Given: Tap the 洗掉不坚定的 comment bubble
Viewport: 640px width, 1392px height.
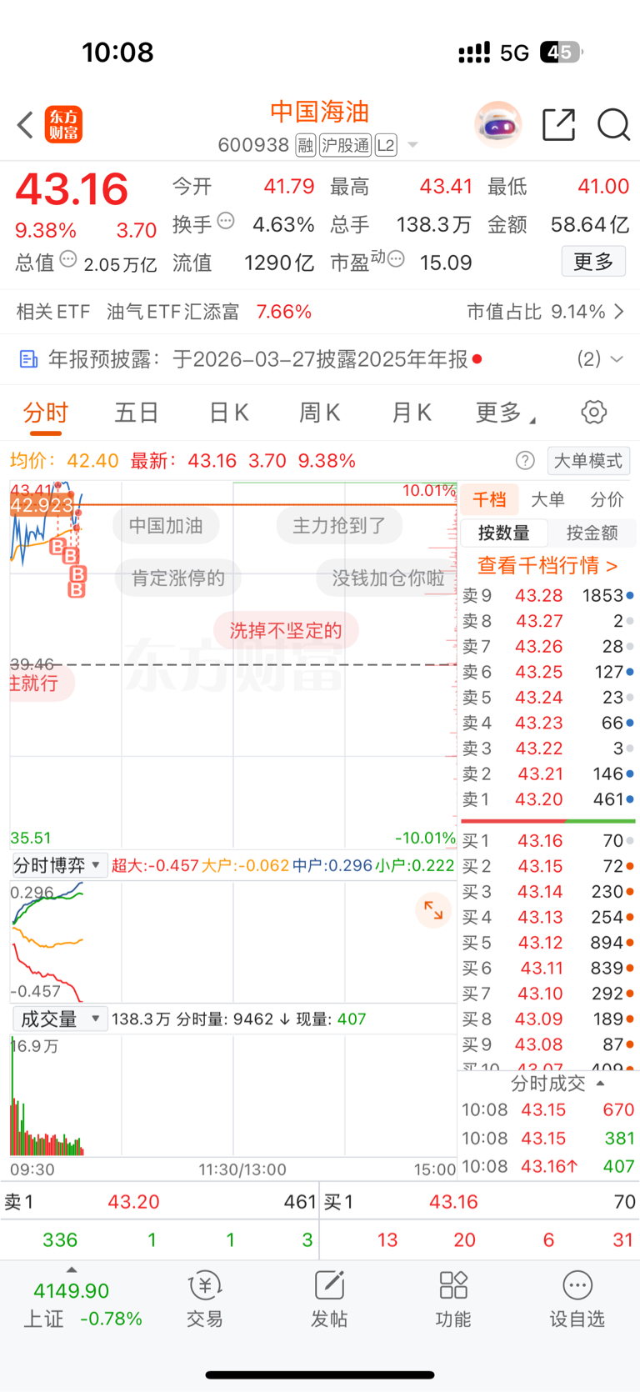Looking at the screenshot, I should (286, 631).
